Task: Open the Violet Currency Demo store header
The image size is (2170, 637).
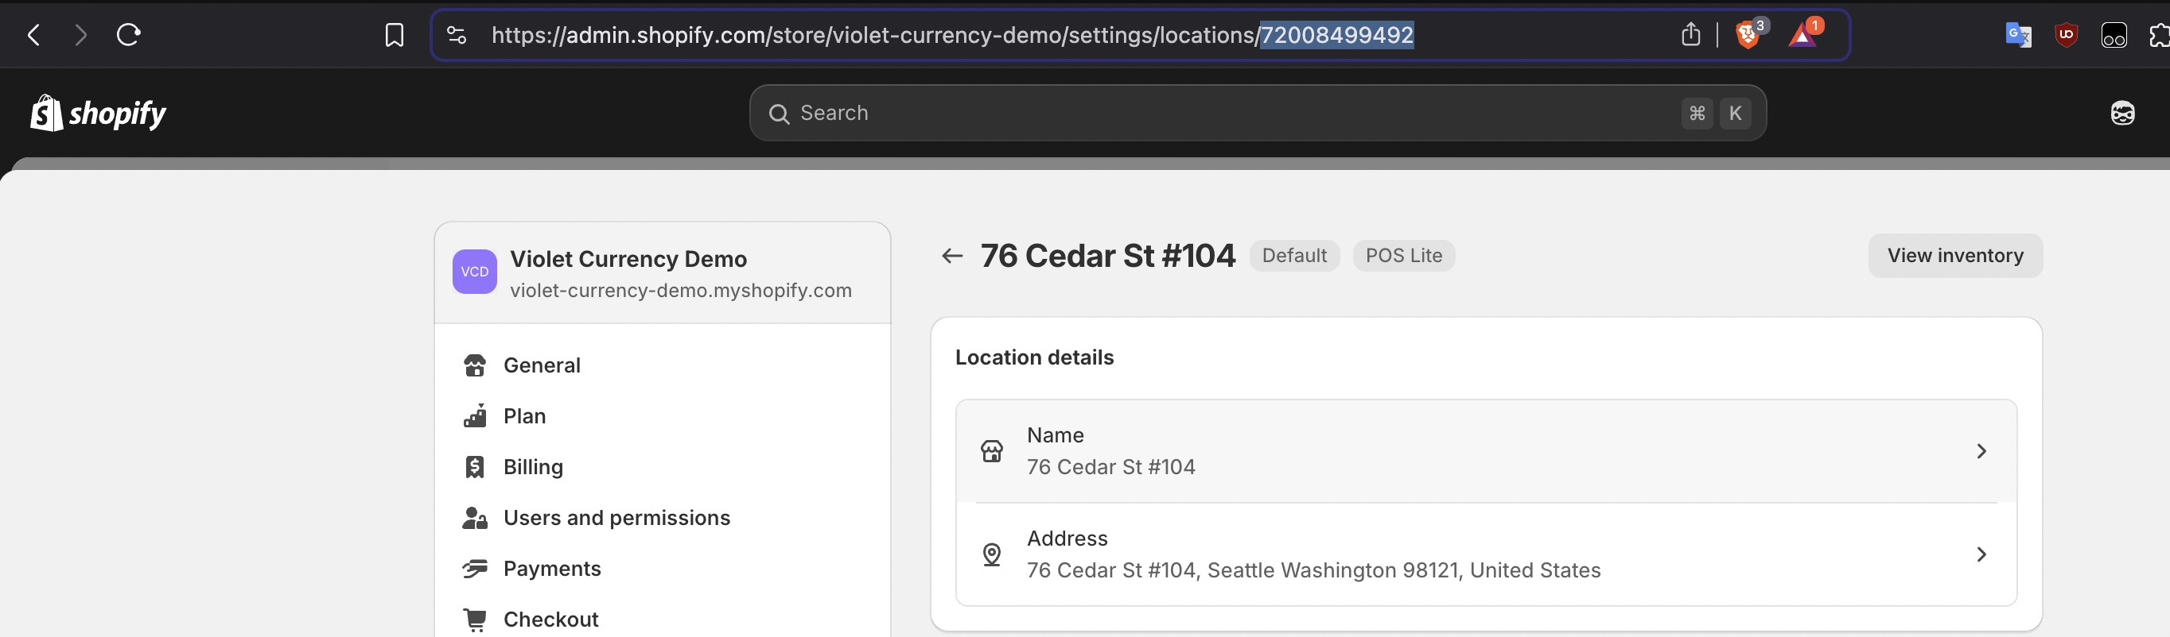Action: coord(662,272)
